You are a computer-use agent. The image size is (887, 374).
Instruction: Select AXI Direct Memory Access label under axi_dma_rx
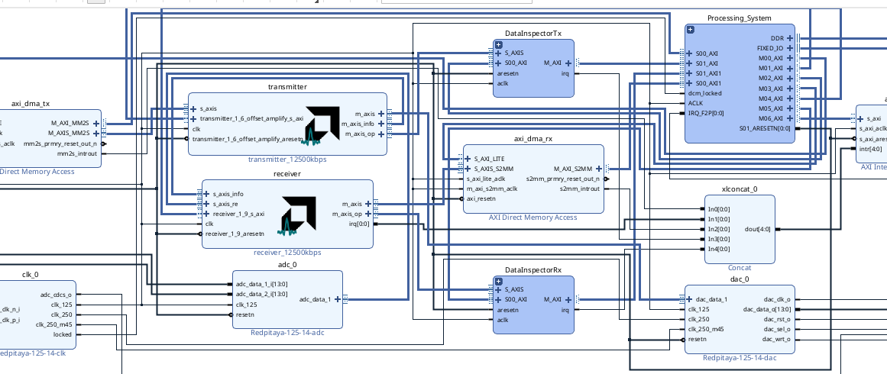pyautogui.click(x=533, y=218)
